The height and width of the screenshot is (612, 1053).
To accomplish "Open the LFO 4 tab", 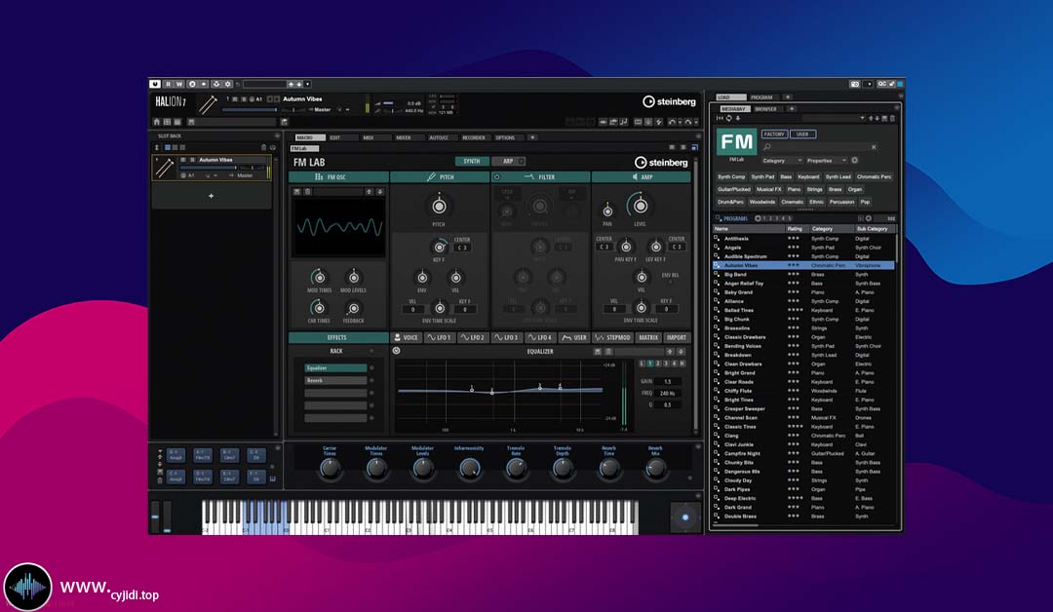I will tap(540, 337).
